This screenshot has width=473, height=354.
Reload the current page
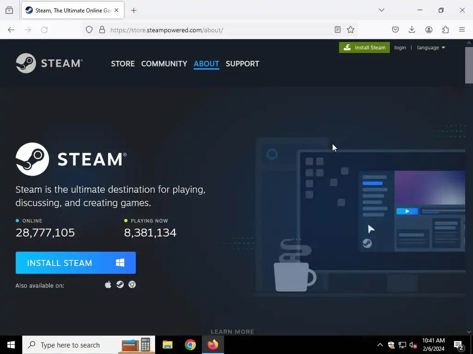(x=44, y=30)
